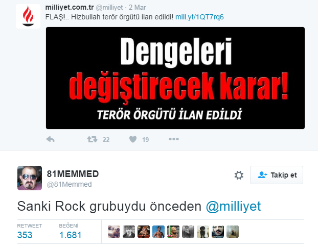
Task: Open the milliyet.com.tr account name
Action: point(70,8)
